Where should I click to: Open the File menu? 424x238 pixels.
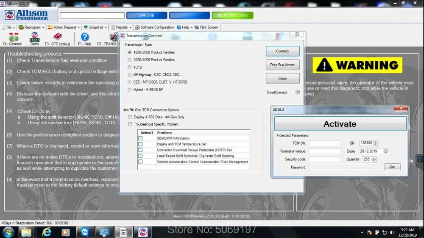pyautogui.click(x=8, y=27)
